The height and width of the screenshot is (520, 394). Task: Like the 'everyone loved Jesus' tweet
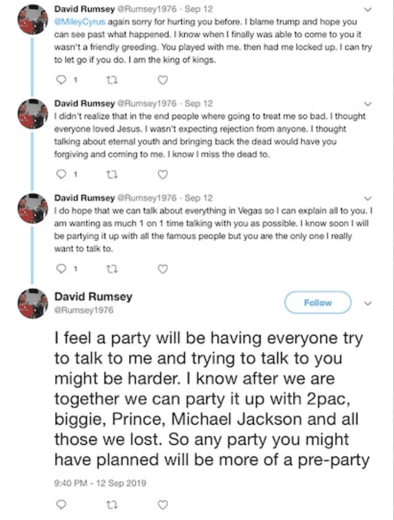162,174
